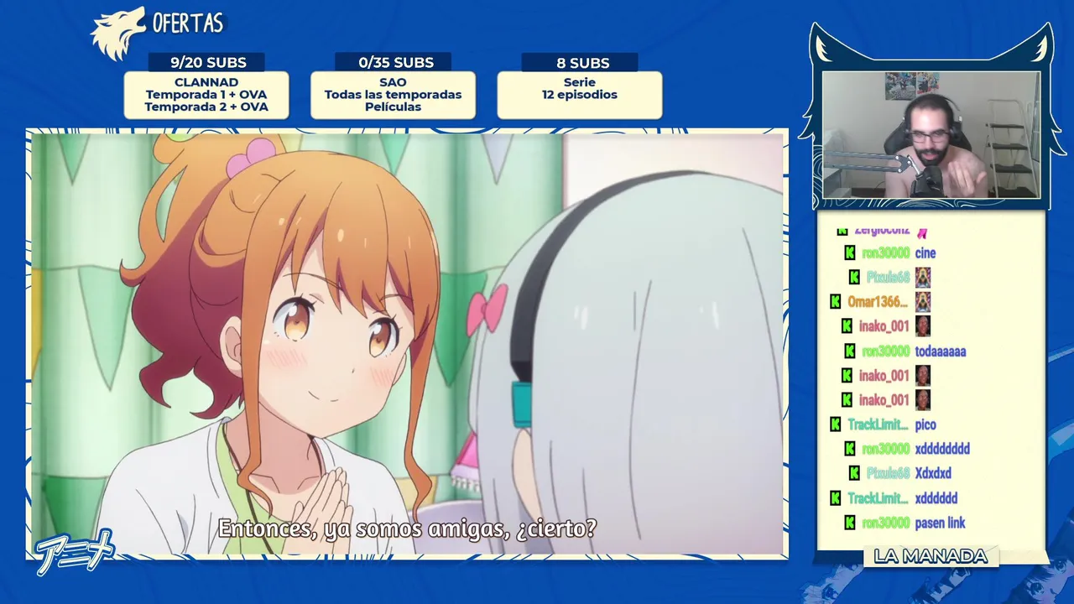The image size is (1074, 604).
Task: Click username TrackLimit on the 'pico' message
Action: pos(877,424)
